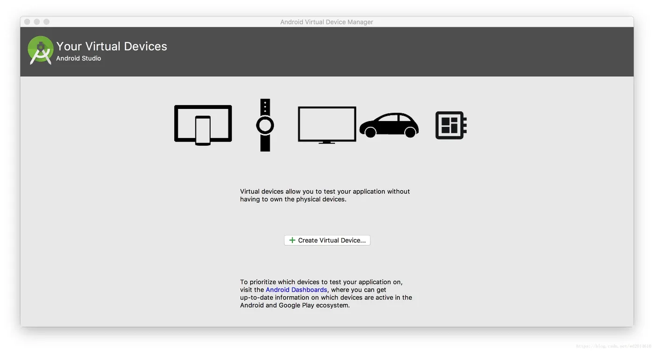Close the Android Virtual Device Manager window
Viewport: 654px width, 351px height.
pyautogui.click(x=27, y=22)
